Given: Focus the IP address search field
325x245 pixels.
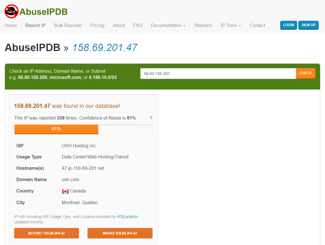Looking at the screenshot, I should pyautogui.click(x=218, y=74).
